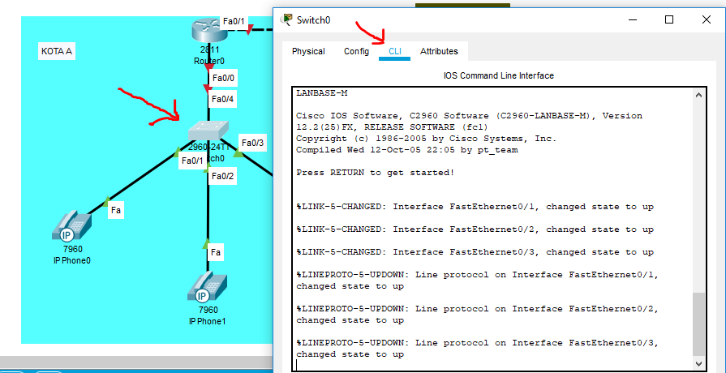This screenshot has height=373, width=726.
Task: Click the 'IOS Command Line Interface' heading
Action: 499,75
